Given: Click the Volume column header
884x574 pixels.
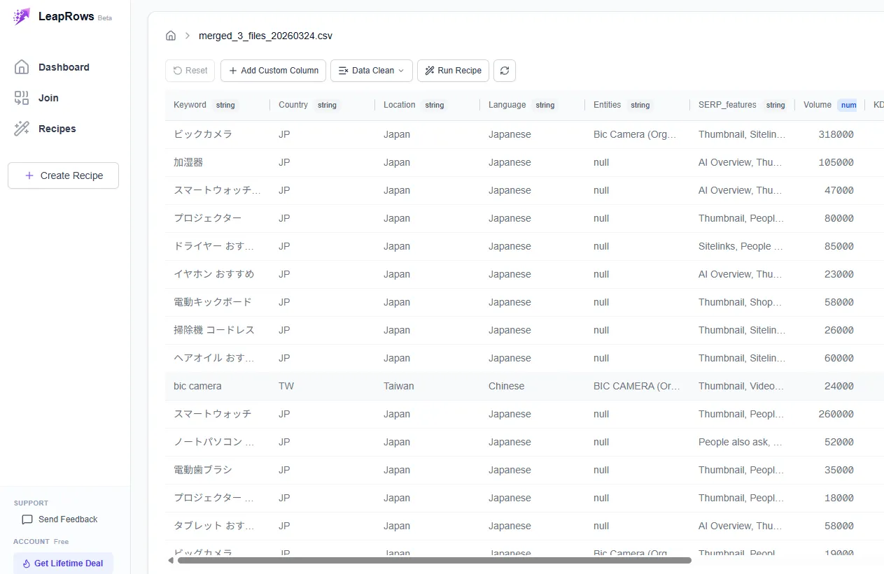Looking at the screenshot, I should click(830, 105).
